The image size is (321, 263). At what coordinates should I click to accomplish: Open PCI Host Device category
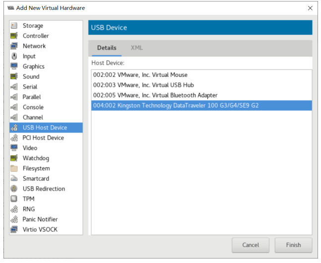click(43, 138)
